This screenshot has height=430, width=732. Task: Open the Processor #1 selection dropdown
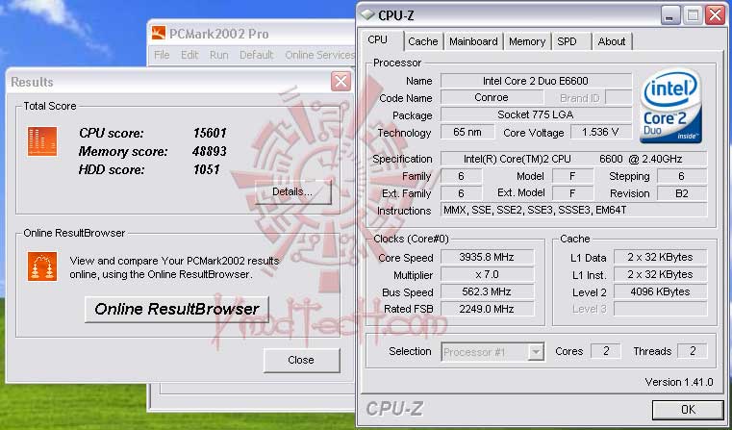point(537,351)
